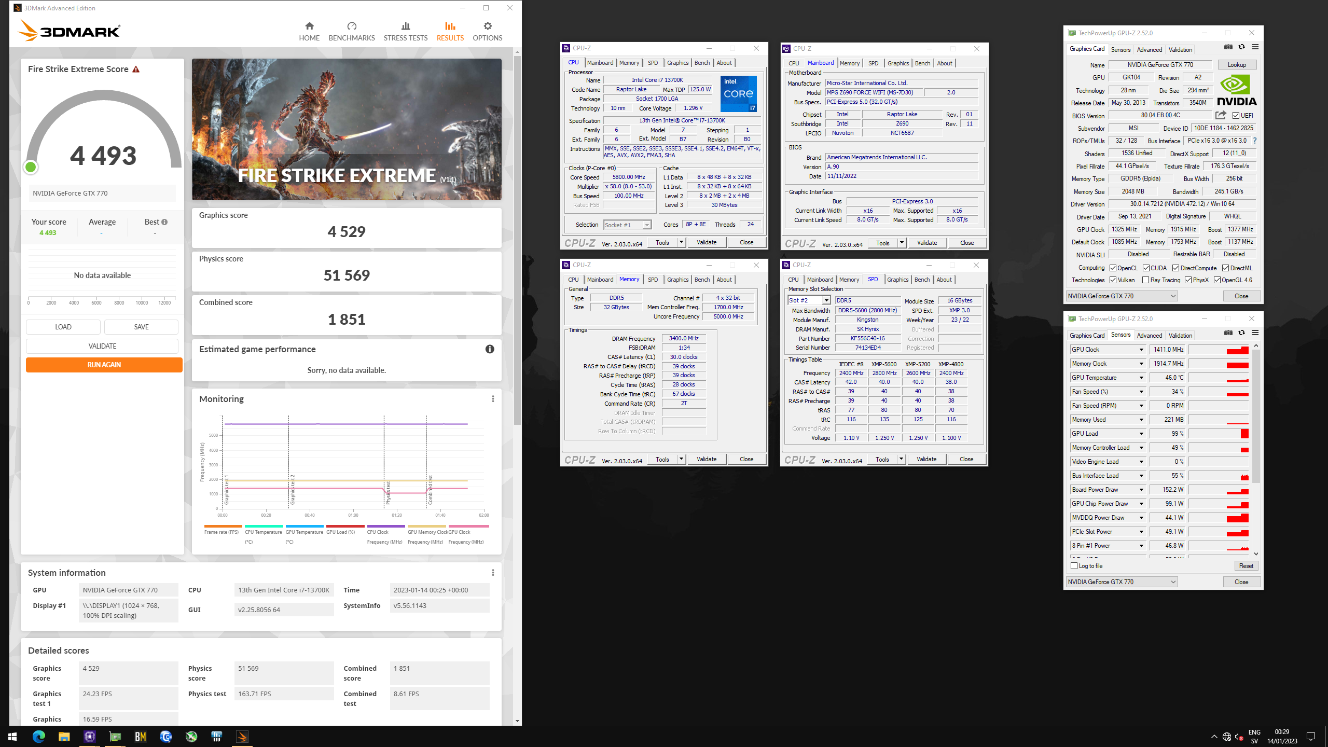Click the purple CPU Clock legend swatch

tap(386, 526)
